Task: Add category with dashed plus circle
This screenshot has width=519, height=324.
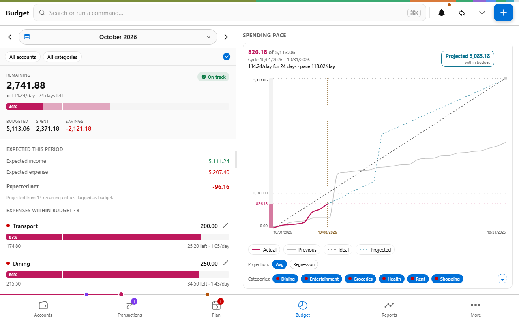Action: coord(502,279)
